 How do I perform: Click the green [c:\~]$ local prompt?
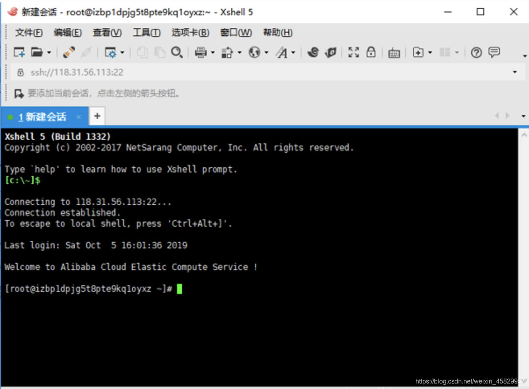[x=23, y=180]
